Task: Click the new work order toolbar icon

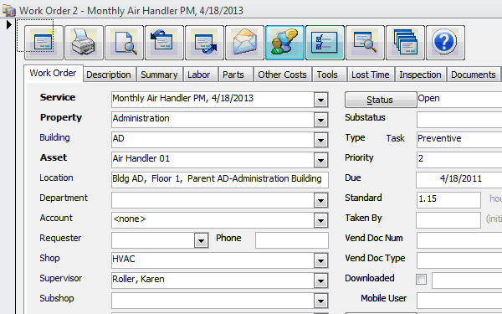Action: [x=44, y=43]
